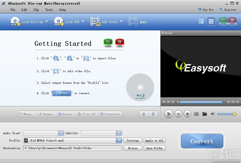
Task: Open the Add Video tool
Action: (95, 22)
